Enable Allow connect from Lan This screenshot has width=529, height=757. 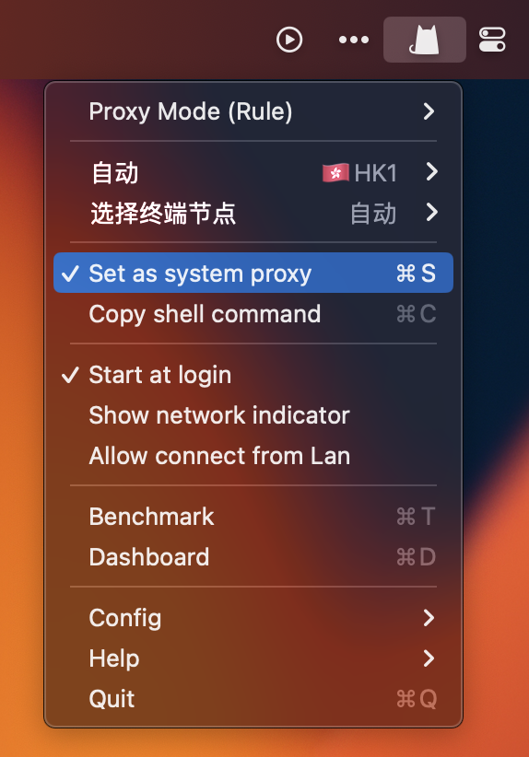[253, 456]
